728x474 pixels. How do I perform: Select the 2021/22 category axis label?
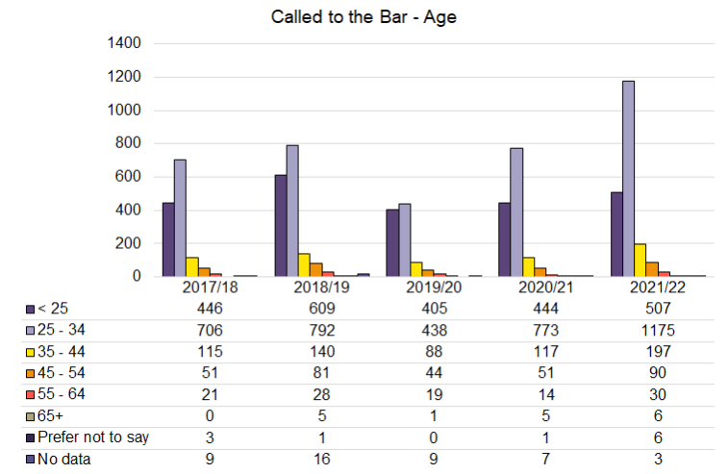(x=658, y=287)
